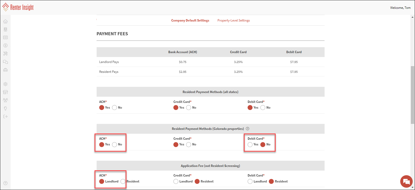Click Resident Payment Methods (all states) header
Screen dimensions: 415x190
tap(211, 92)
